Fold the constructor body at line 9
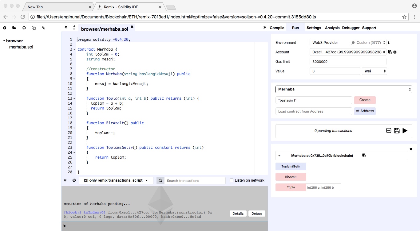Screen dimensions: 420x231 point(74,79)
